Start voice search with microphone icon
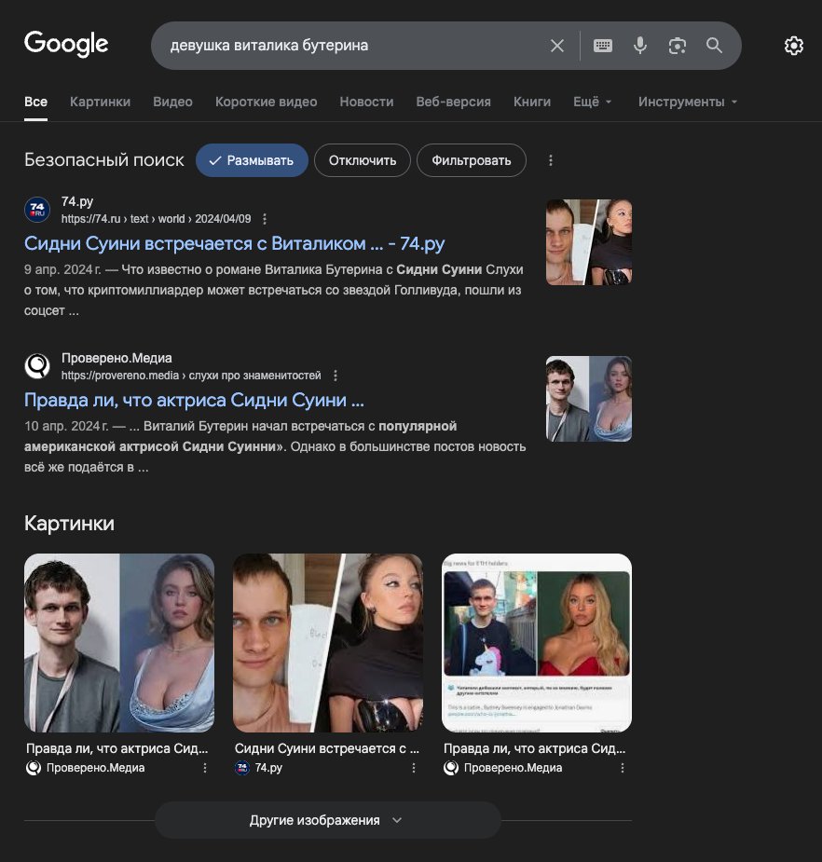The image size is (822, 862). click(x=640, y=46)
